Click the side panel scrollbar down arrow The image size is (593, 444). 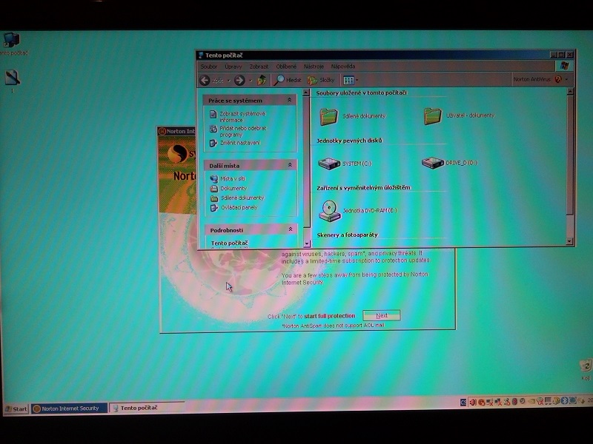[307, 243]
